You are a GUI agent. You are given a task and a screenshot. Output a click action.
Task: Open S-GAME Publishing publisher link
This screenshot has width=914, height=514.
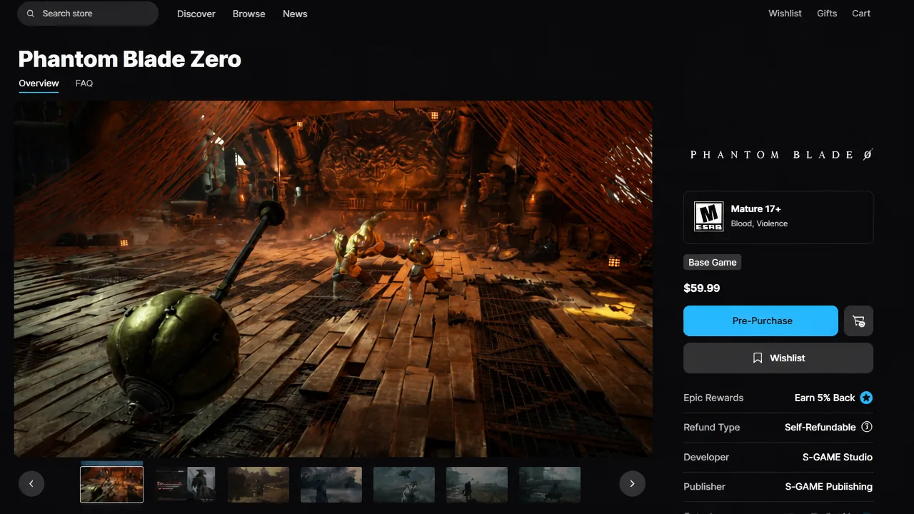coord(829,486)
